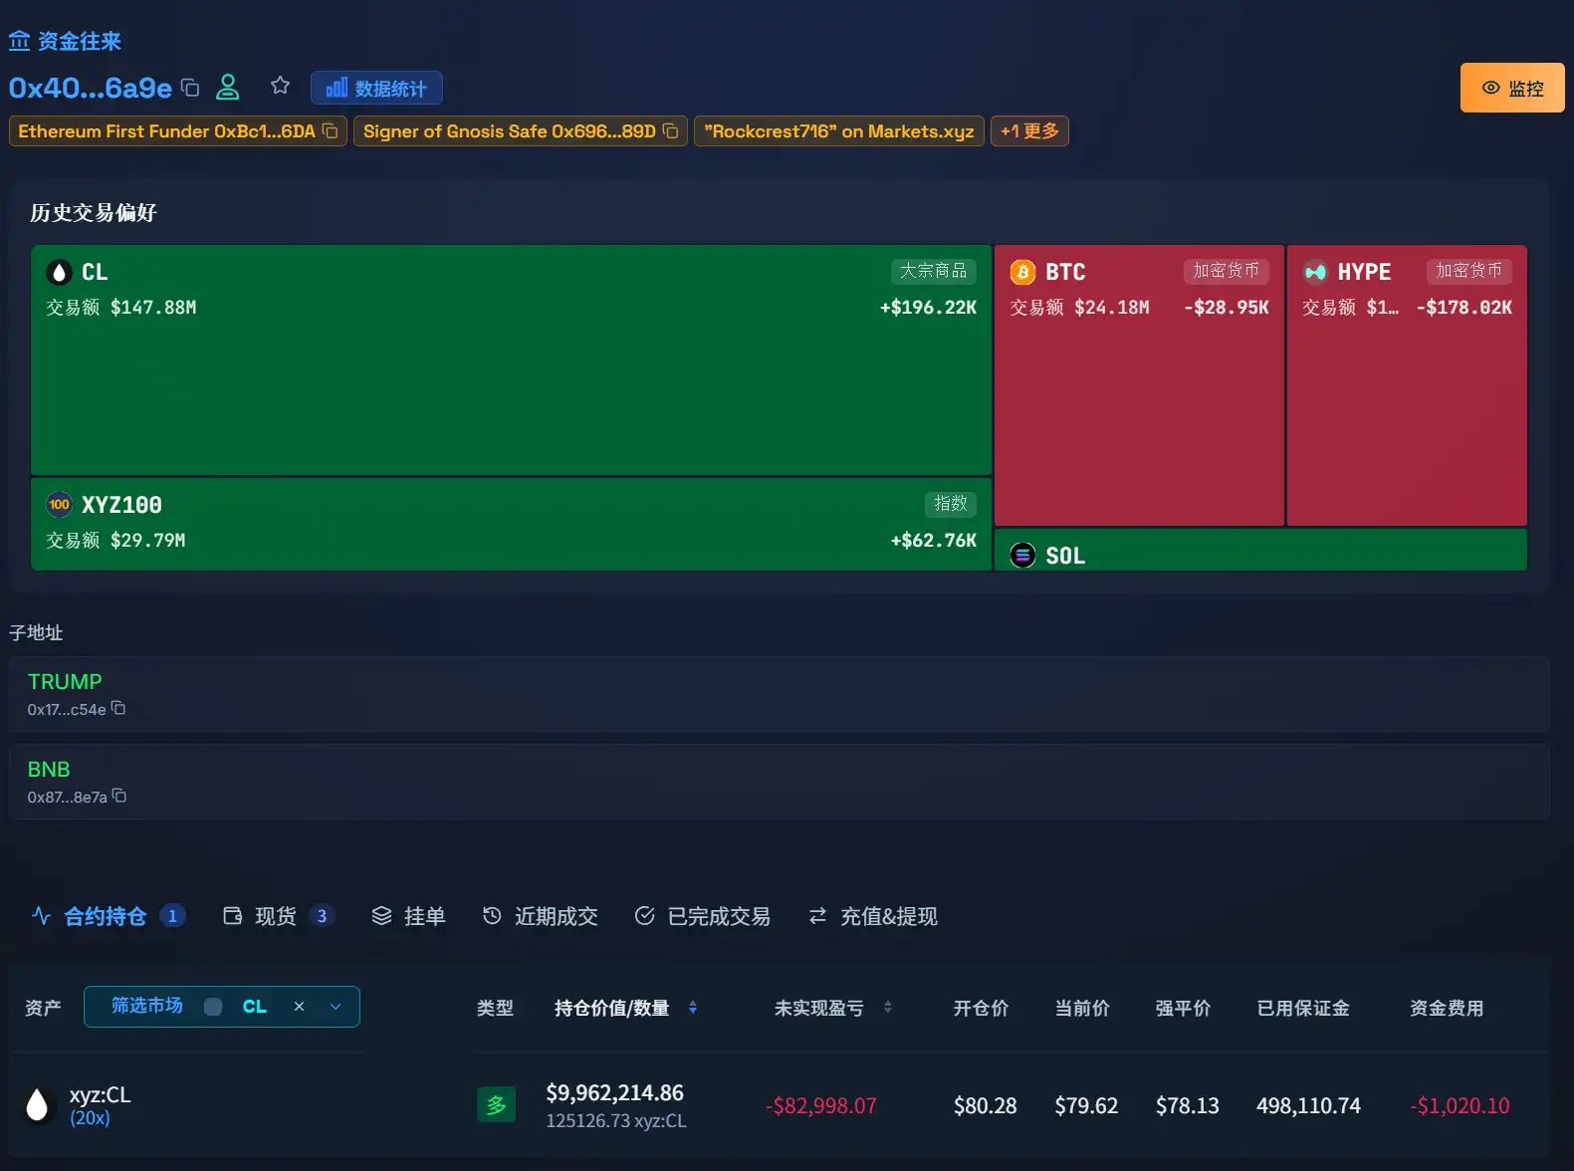Open the user profile icon near address
Screen dimensions: 1574x1171
(228, 87)
